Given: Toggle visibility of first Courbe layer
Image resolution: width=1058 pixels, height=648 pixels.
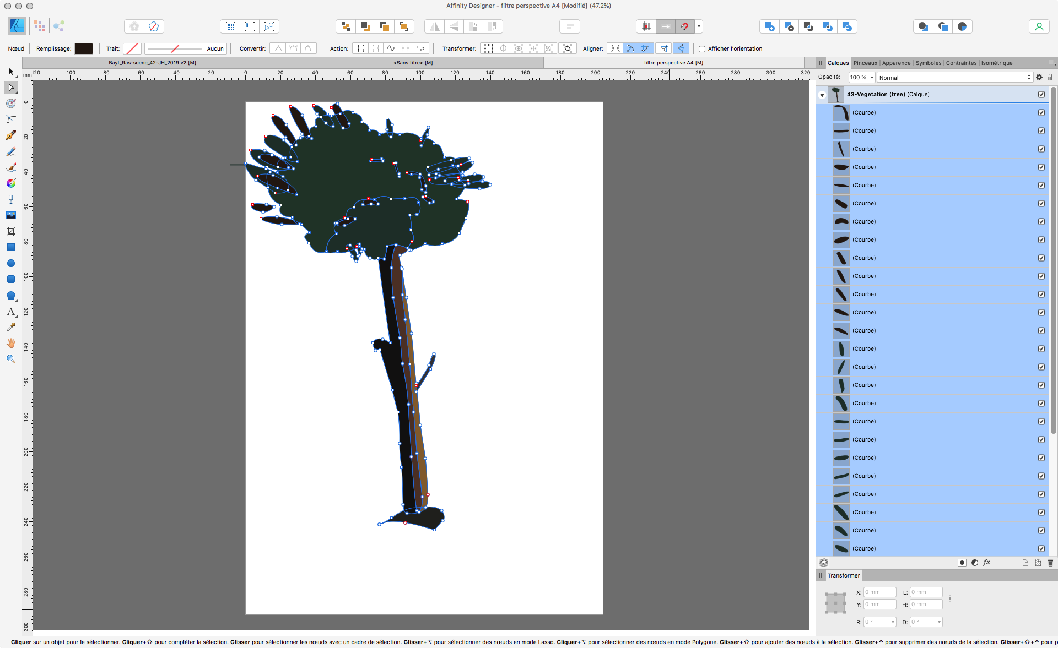Looking at the screenshot, I should coord(1041,113).
